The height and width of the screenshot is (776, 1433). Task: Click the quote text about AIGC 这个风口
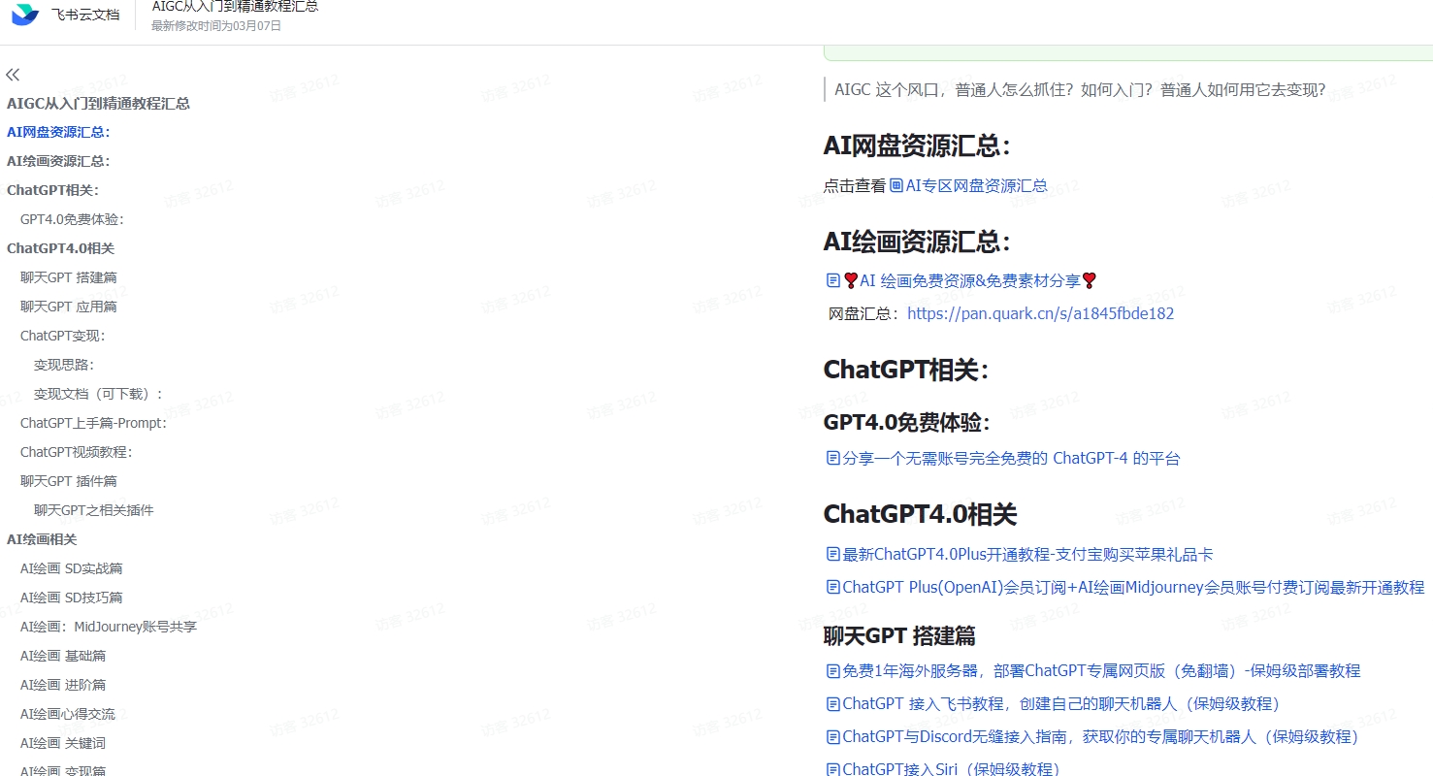coord(1080,90)
